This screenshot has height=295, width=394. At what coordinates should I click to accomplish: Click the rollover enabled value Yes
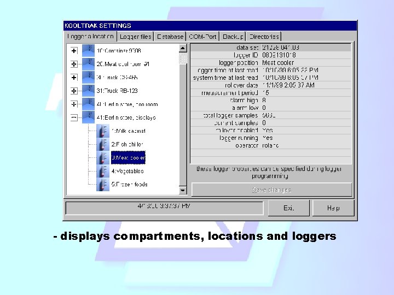pos(268,130)
